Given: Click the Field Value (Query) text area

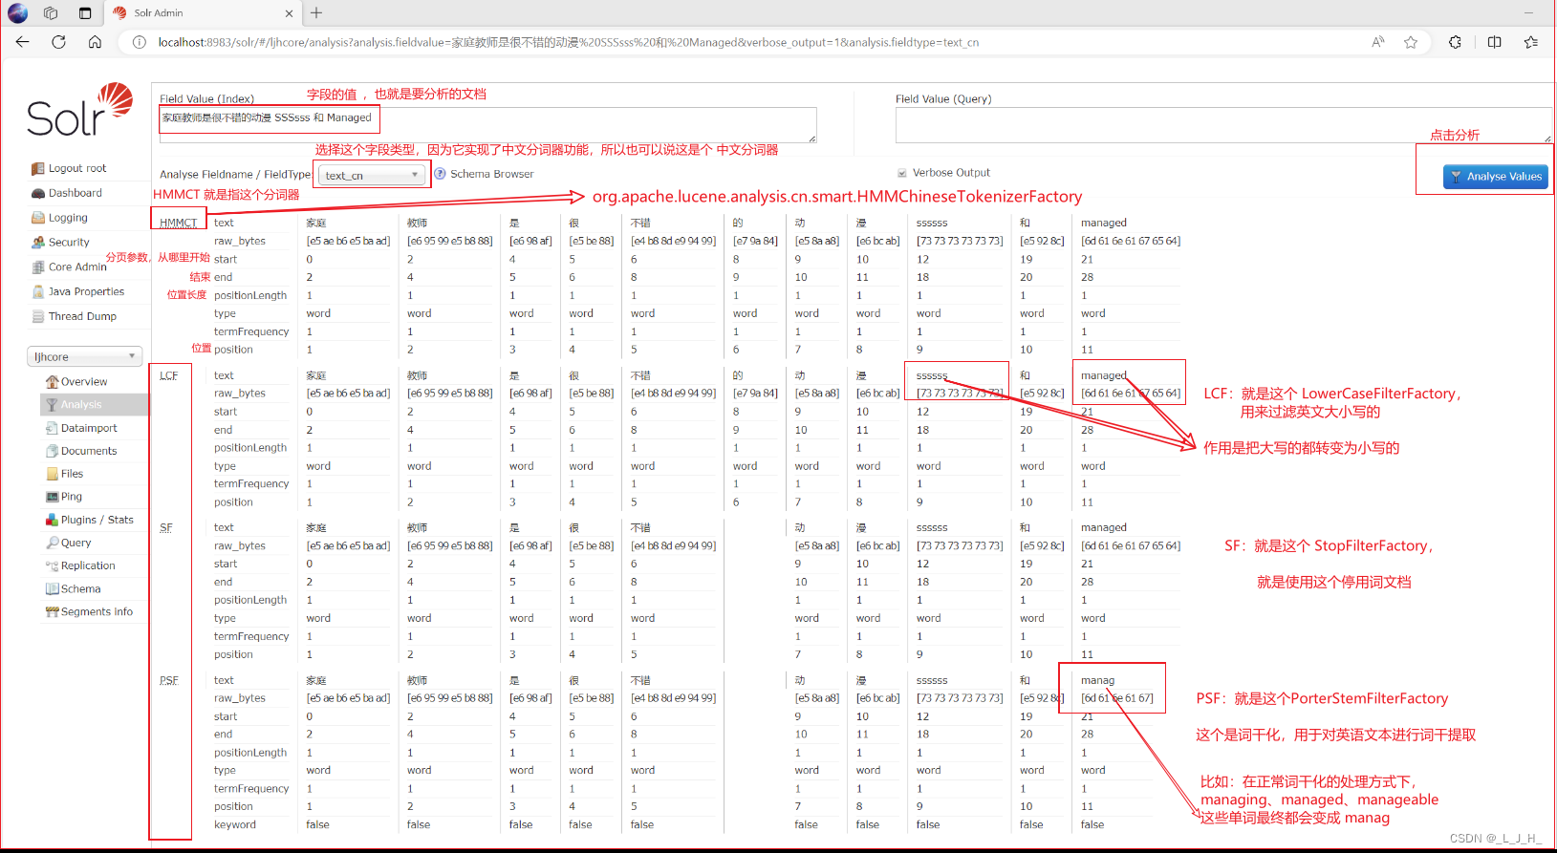Looking at the screenshot, I should (1223, 125).
